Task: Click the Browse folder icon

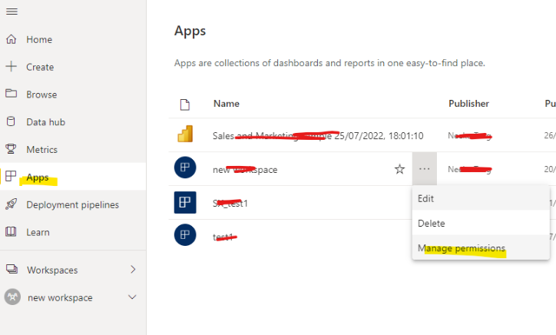Action: pyautogui.click(x=11, y=93)
